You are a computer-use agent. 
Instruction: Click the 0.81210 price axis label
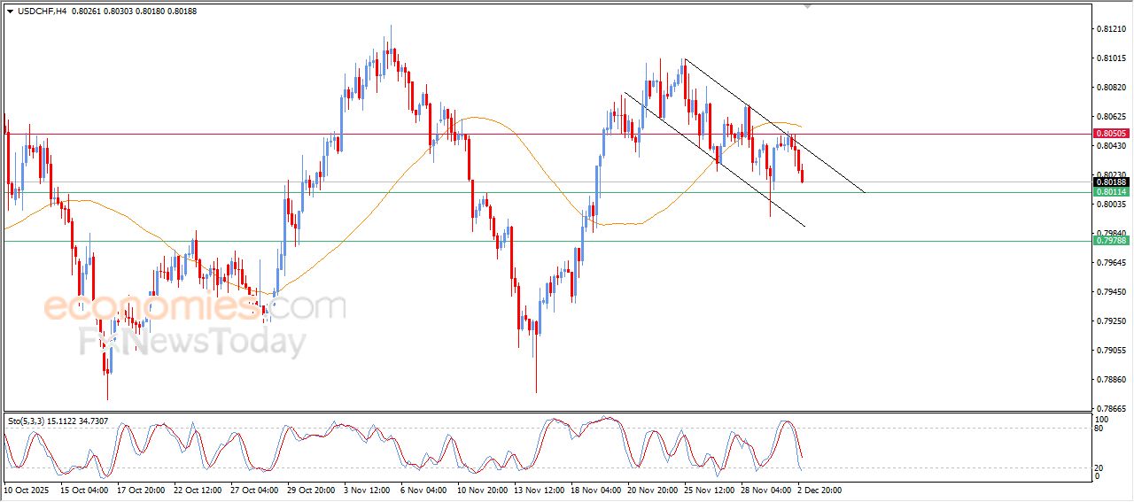[x=1110, y=29]
